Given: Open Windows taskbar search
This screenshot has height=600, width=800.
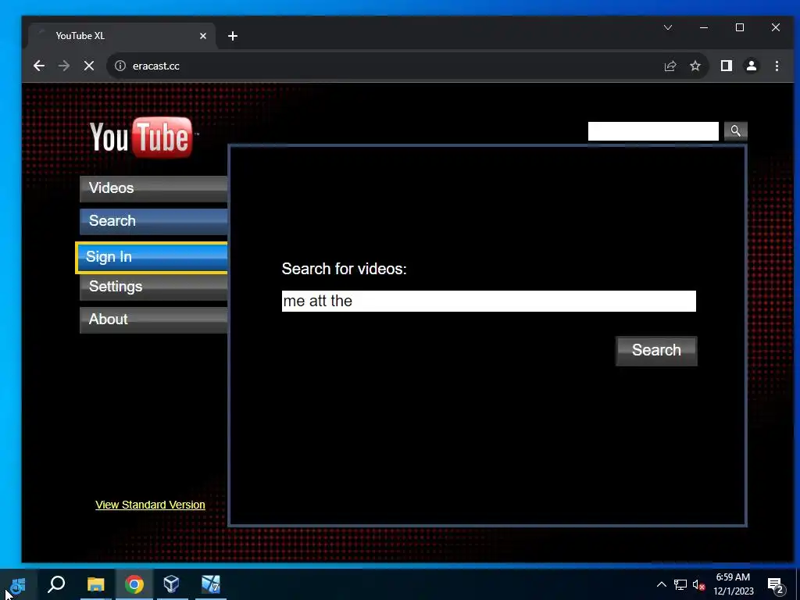Looking at the screenshot, I should (56, 584).
